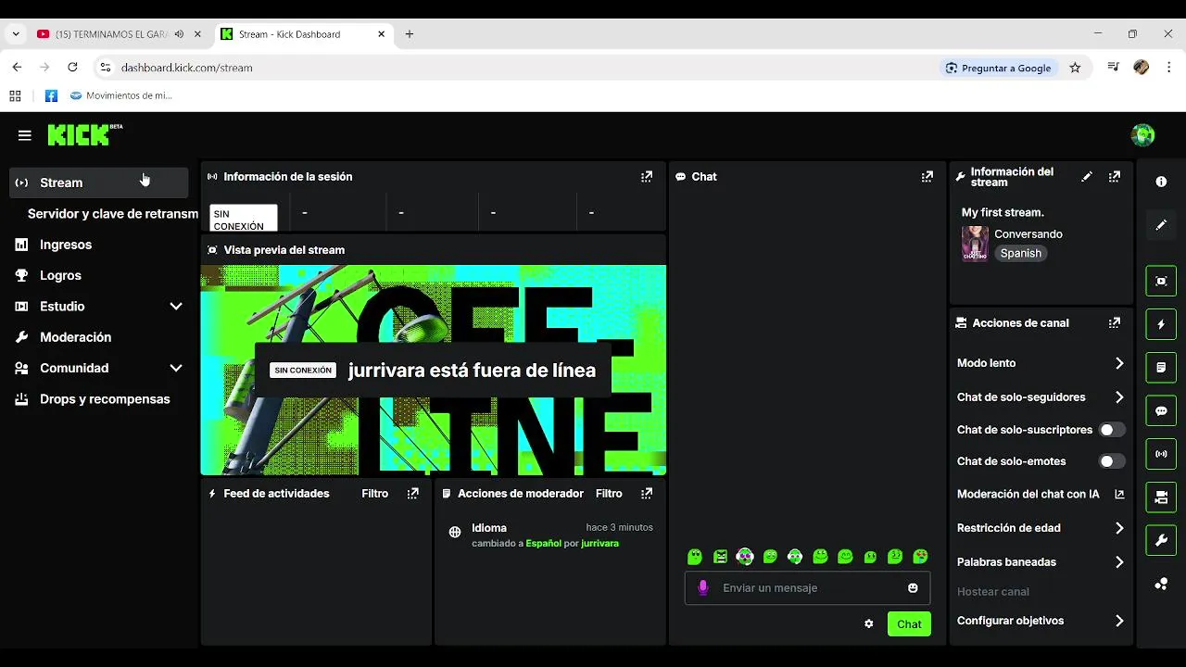This screenshot has height=667, width=1186.
Task: Click the Enviar un mensaje input field
Action: click(x=807, y=587)
